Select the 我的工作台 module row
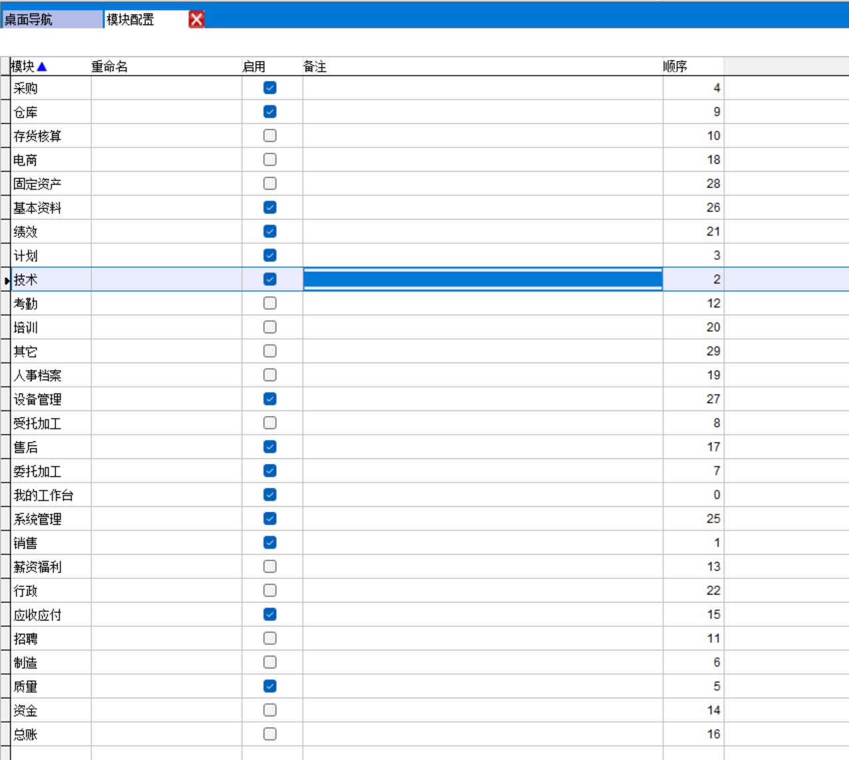849x760 pixels. point(44,495)
